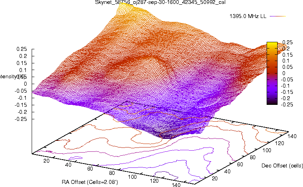This screenshot has width=303, height=187.
Task: Choose the 140 tick on the Dec Offset axis
Action: tap(292, 136)
